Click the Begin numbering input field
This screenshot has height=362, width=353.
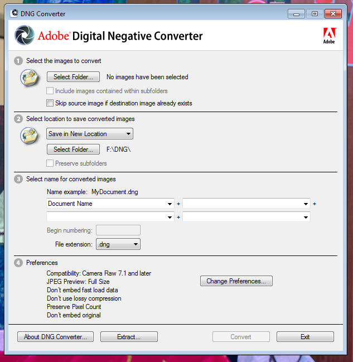pos(118,230)
